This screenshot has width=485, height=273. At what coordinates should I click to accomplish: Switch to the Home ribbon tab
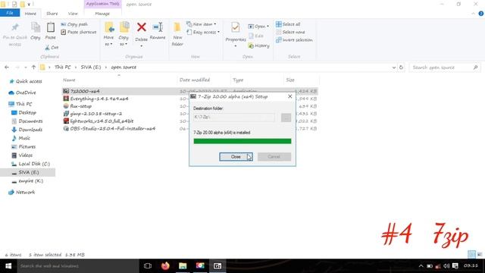[30, 14]
